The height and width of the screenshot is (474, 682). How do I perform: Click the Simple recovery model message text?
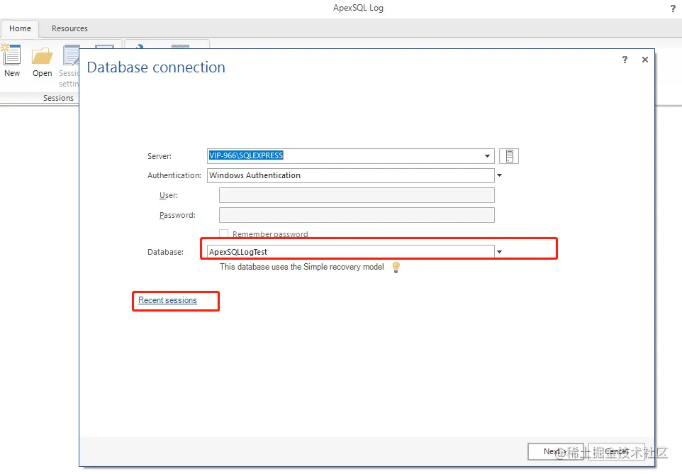click(x=302, y=267)
